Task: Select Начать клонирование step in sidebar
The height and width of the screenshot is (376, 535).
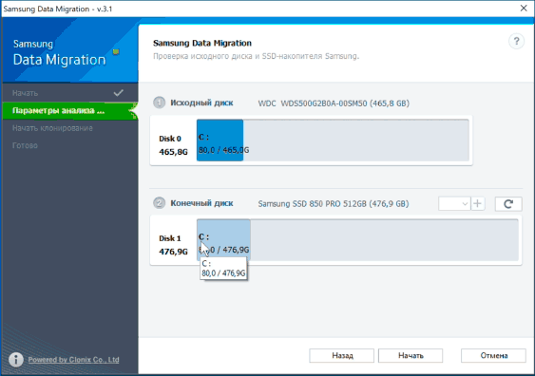Action: click(x=70, y=128)
